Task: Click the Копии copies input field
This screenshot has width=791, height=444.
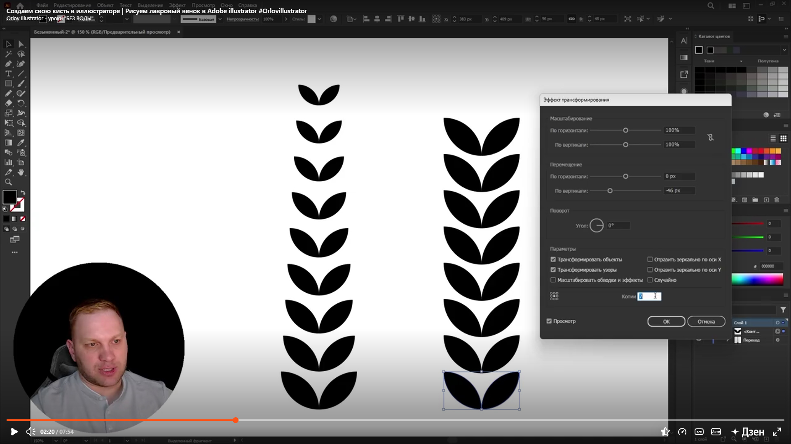Action: (649, 296)
